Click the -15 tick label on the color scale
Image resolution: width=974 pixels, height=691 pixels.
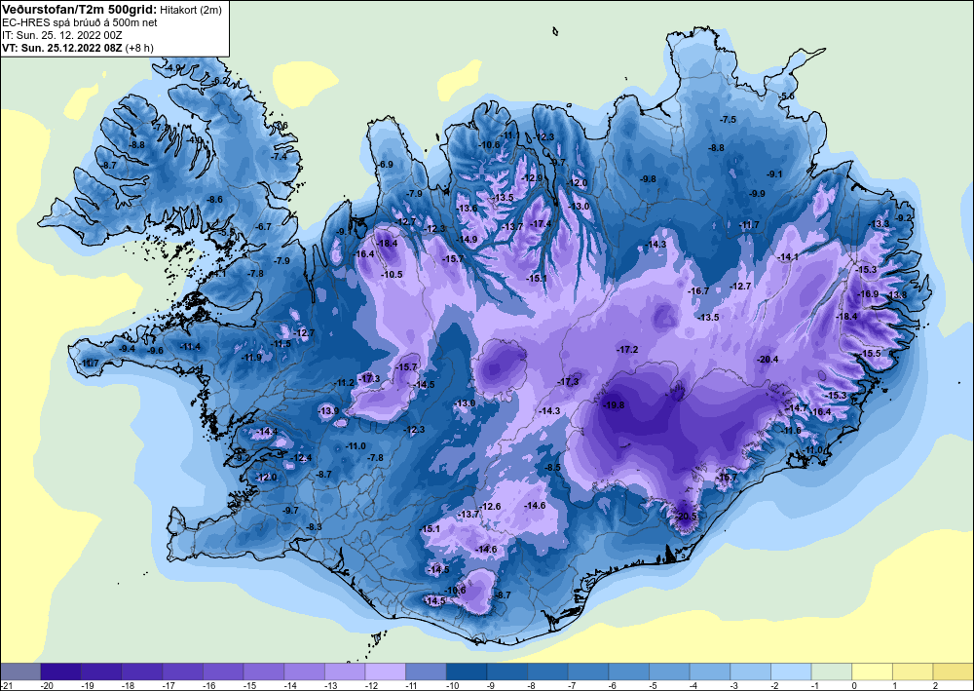pyautogui.click(x=249, y=685)
